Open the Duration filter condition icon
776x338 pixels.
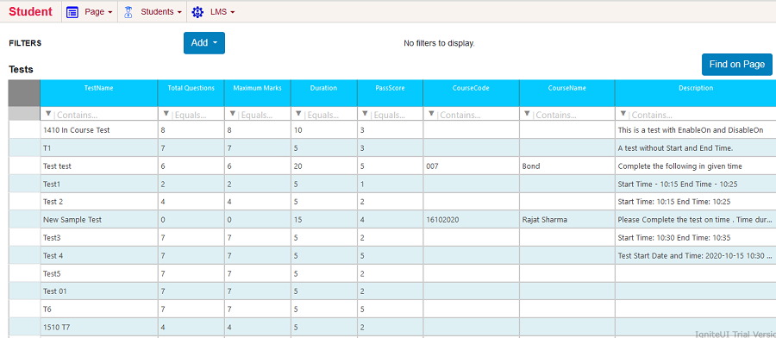(298, 114)
